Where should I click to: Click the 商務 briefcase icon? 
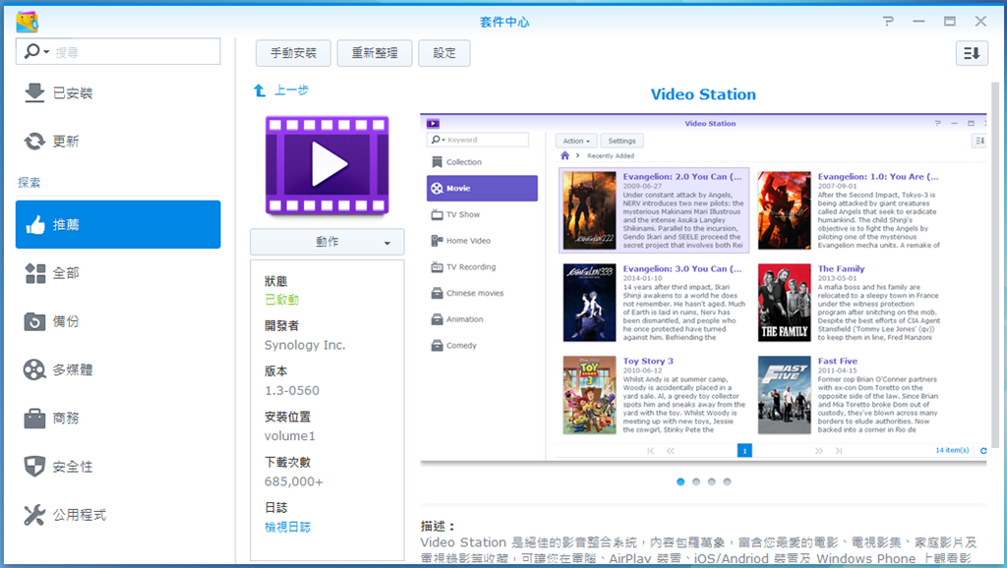click(34, 419)
